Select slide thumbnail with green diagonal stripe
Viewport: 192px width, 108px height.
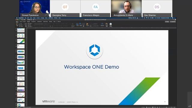tap(21, 41)
